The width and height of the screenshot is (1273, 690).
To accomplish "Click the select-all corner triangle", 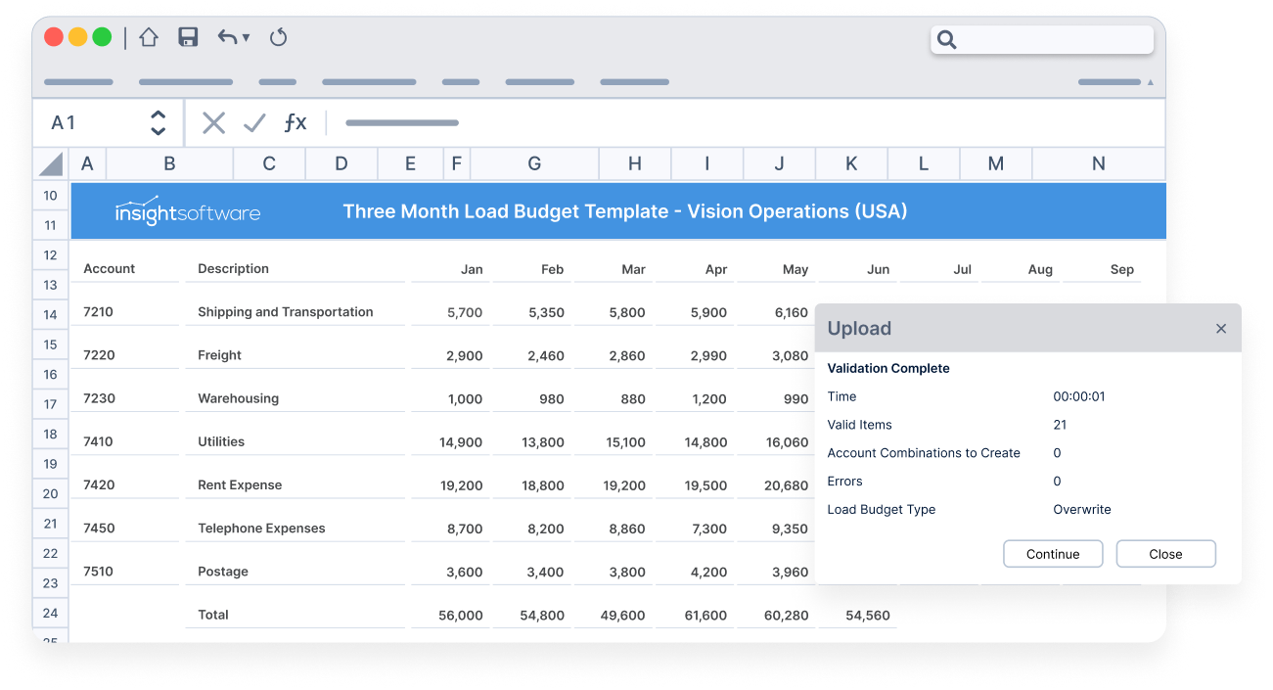I will [x=51, y=163].
